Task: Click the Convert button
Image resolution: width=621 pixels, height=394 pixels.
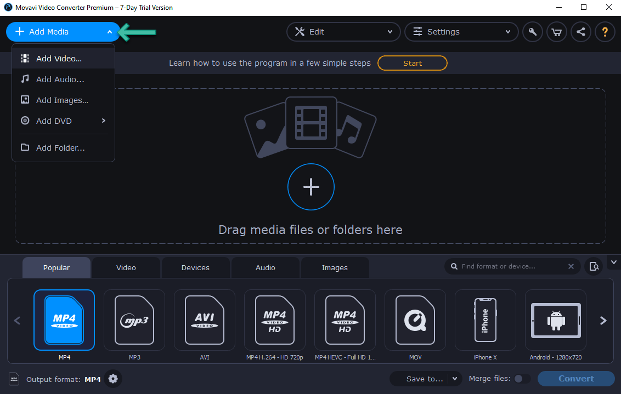Action: (x=576, y=379)
